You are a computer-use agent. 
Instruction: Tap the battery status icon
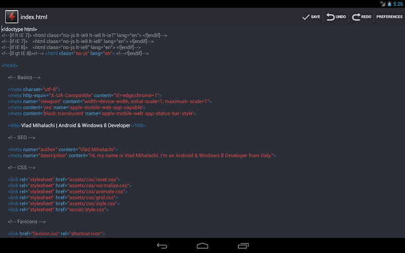point(389,4)
